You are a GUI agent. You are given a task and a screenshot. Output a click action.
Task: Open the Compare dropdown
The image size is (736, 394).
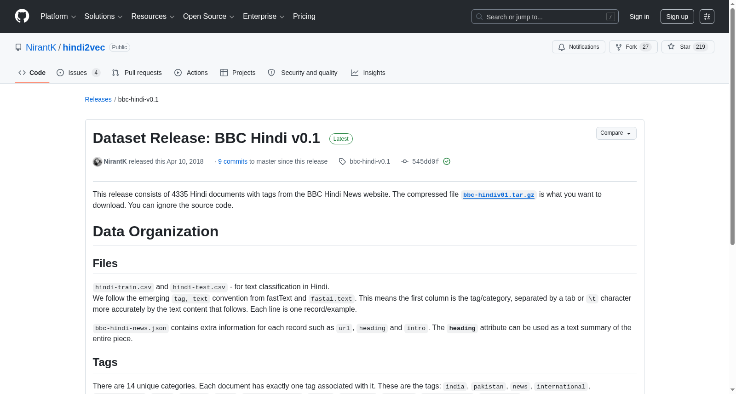pyautogui.click(x=616, y=133)
